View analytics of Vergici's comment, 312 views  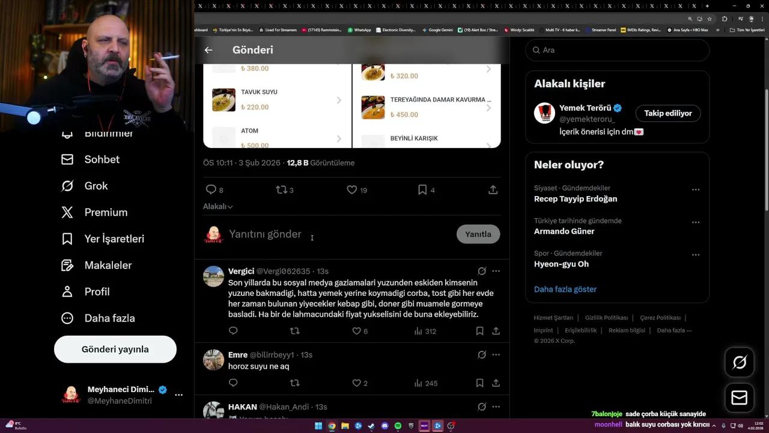click(425, 331)
